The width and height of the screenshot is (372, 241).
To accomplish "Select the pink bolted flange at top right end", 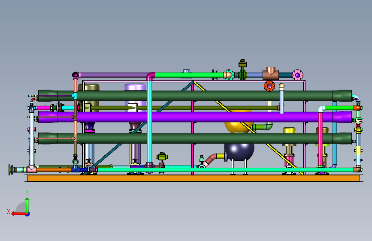I will 297,75.
